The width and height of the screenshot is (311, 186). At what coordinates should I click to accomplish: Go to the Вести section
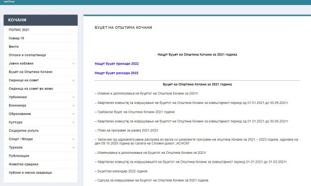[41, 46]
